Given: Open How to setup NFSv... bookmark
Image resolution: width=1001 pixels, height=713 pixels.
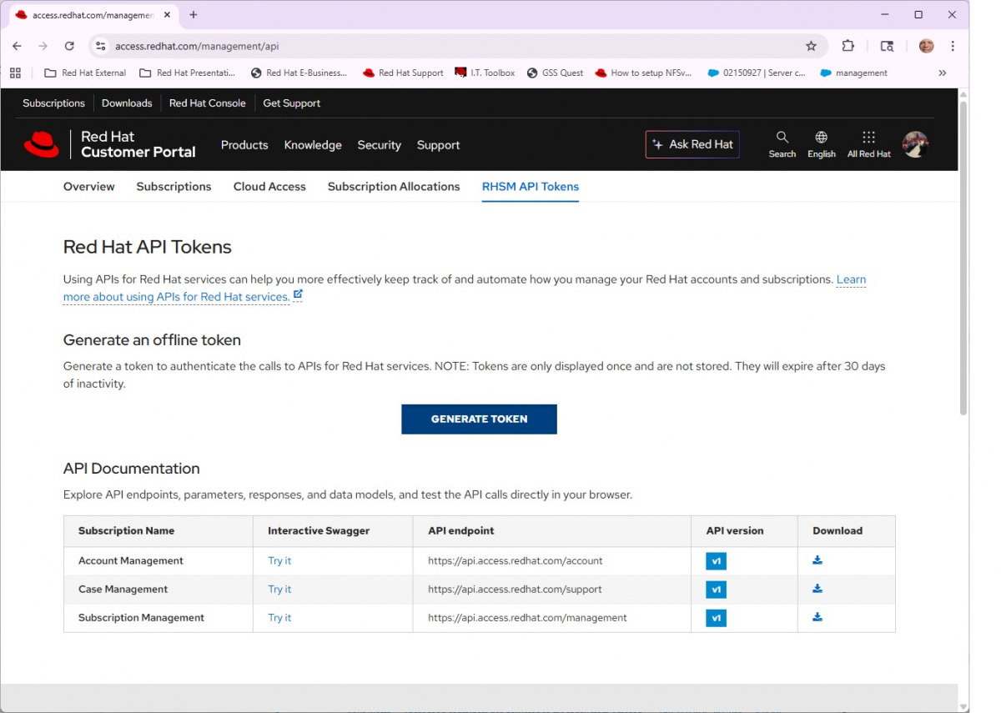Looking at the screenshot, I should [643, 73].
